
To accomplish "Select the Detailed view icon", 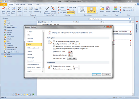I will 82,9.
